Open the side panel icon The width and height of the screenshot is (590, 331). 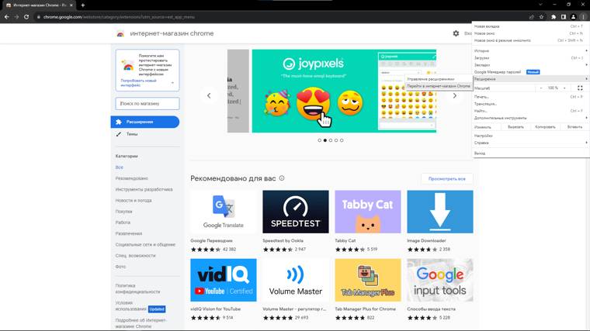[x=564, y=17]
